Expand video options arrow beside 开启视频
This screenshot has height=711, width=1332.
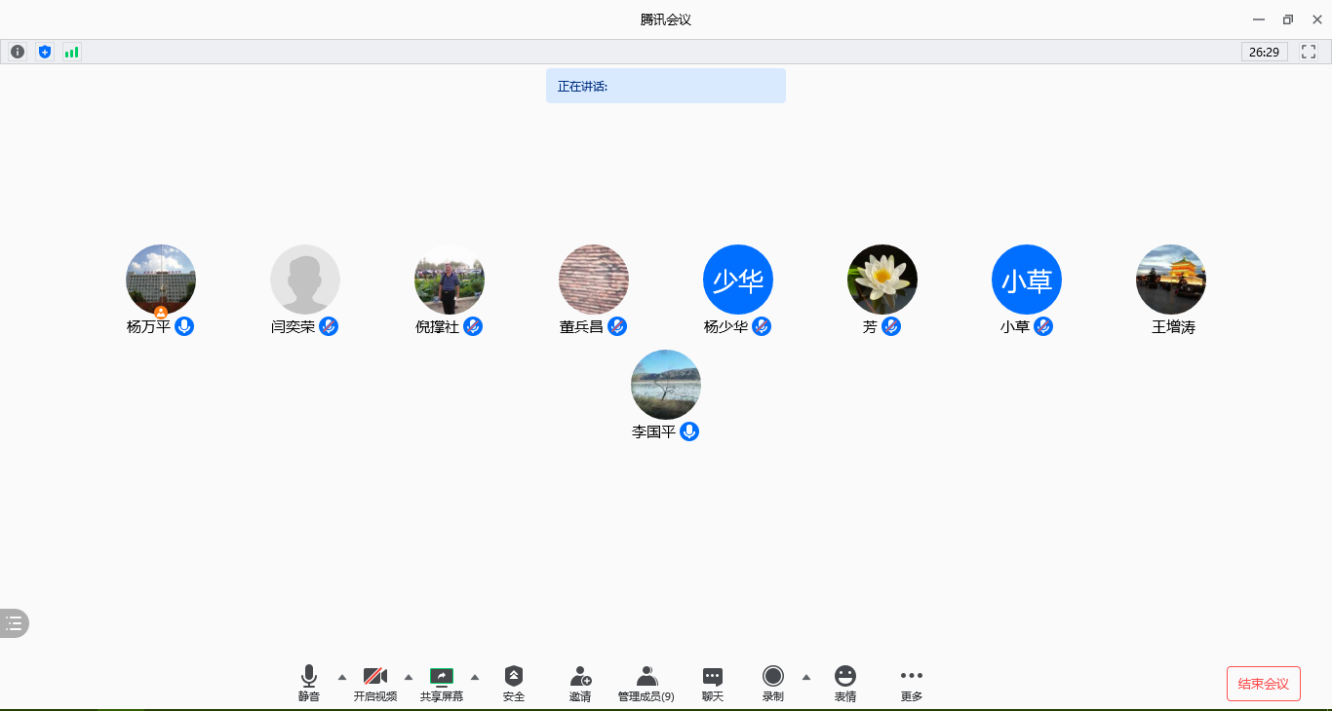coord(409,677)
